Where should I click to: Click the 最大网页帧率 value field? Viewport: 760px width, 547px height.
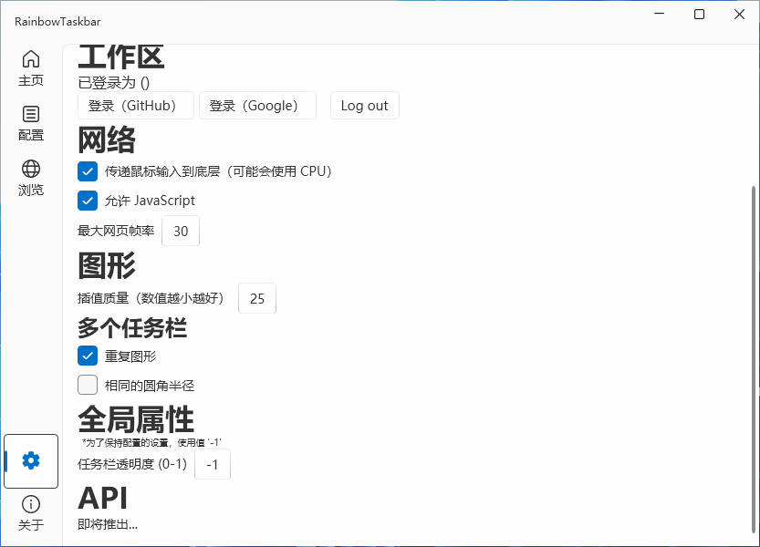[181, 232]
